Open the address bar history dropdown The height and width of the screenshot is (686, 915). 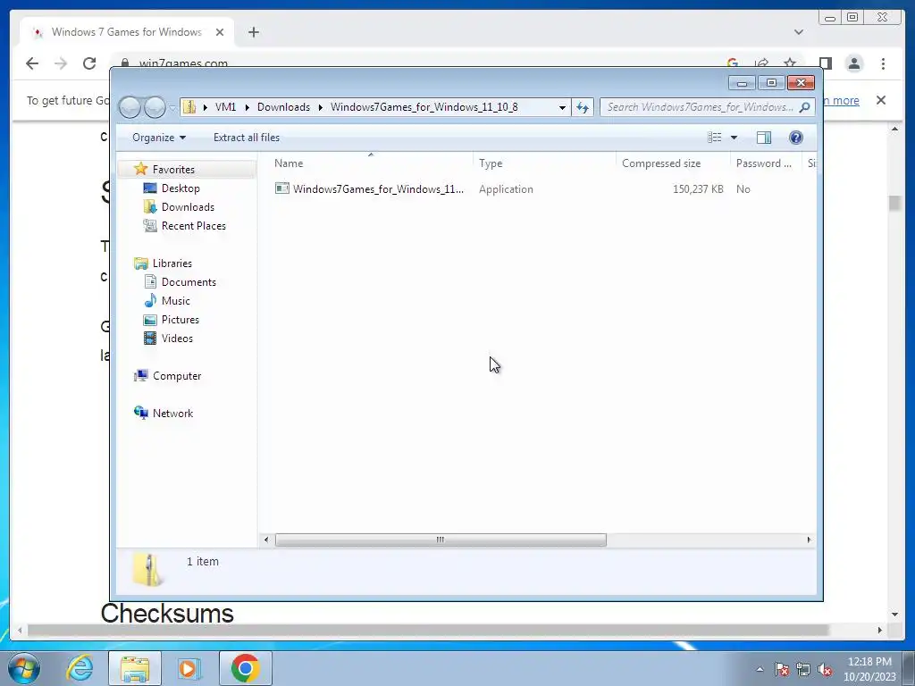click(x=562, y=107)
